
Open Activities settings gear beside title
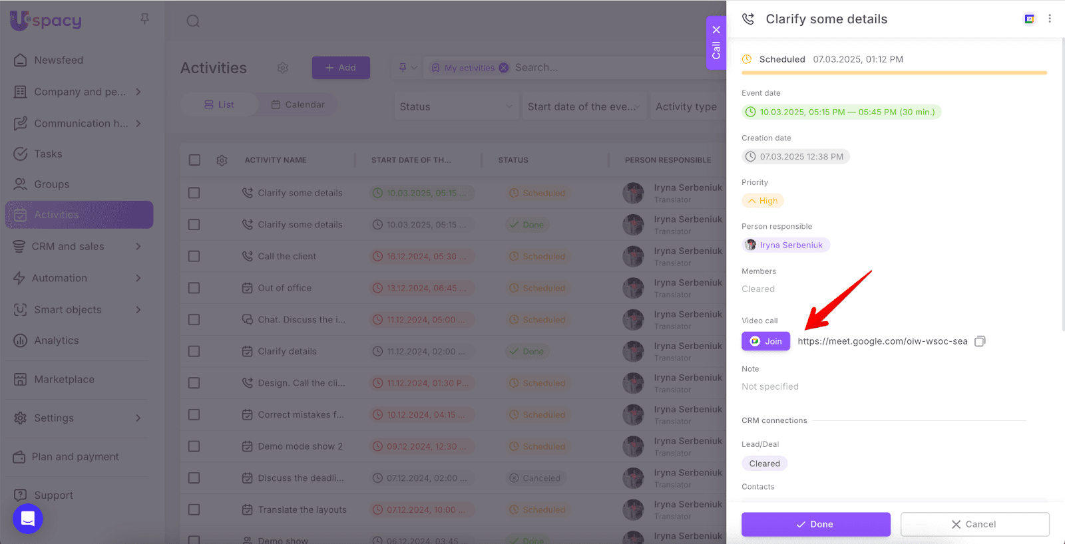point(283,68)
